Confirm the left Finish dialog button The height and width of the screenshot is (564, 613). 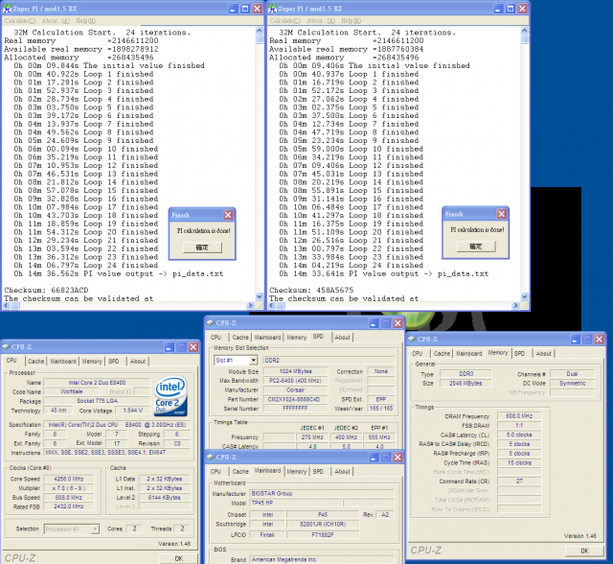(202, 247)
